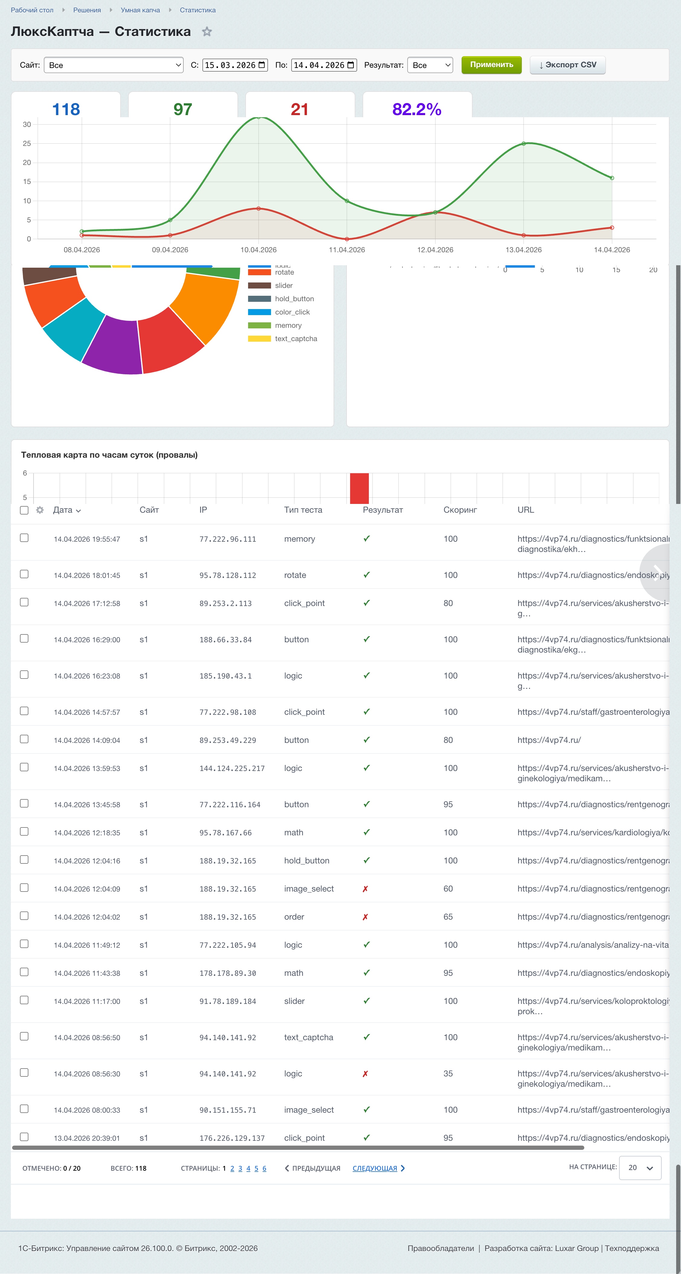Click the green Применить button

(492, 65)
